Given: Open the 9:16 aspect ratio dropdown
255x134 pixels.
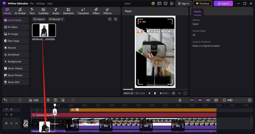Looking at the screenshot, I should click(166, 93).
